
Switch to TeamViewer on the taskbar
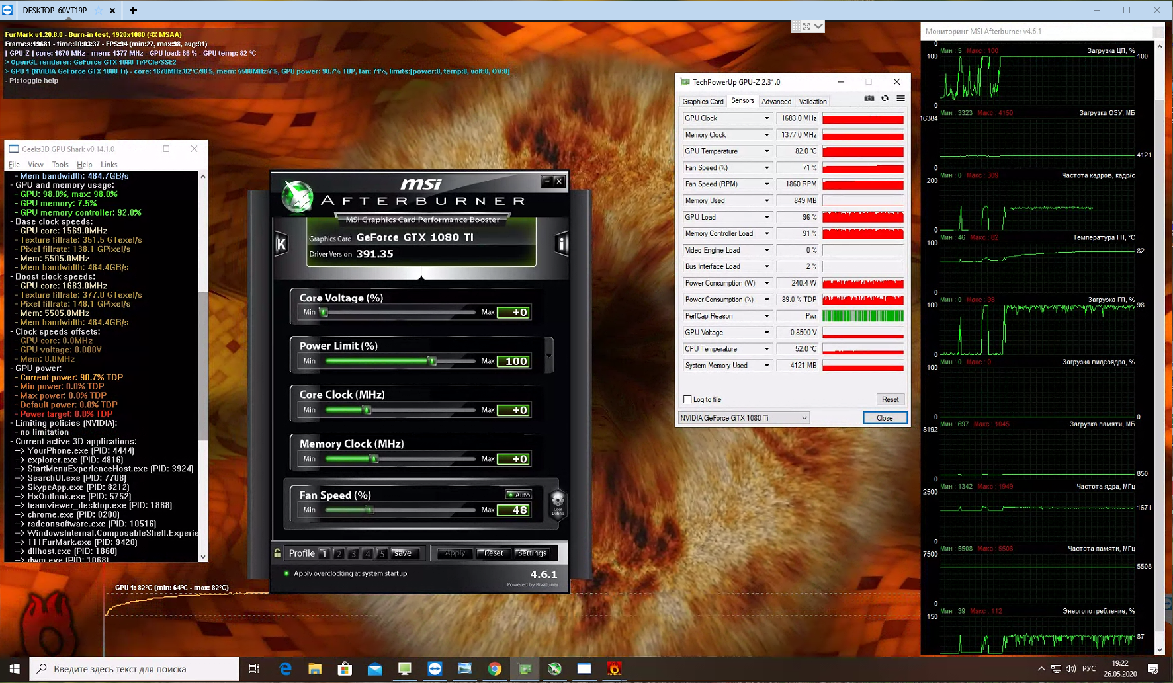click(435, 669)
